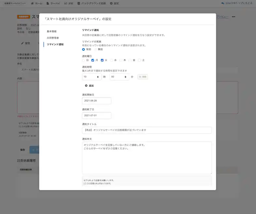Click the 質問 pencil tab behind the dialog
Image resolution: width=256 pixels, height=214 pixels.
click(x=25, y=43)
